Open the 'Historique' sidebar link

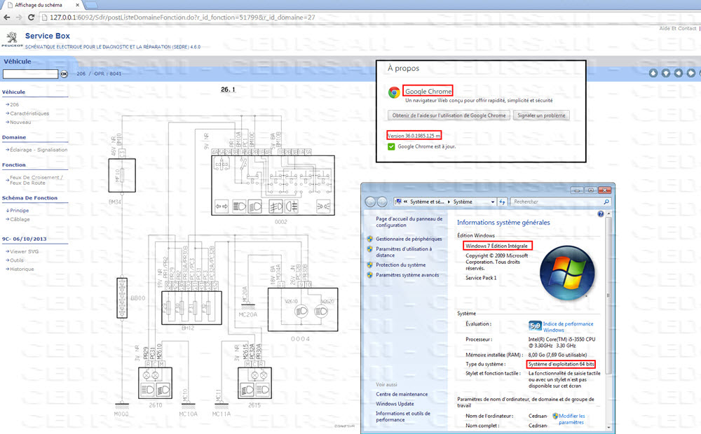coord(22,269)
